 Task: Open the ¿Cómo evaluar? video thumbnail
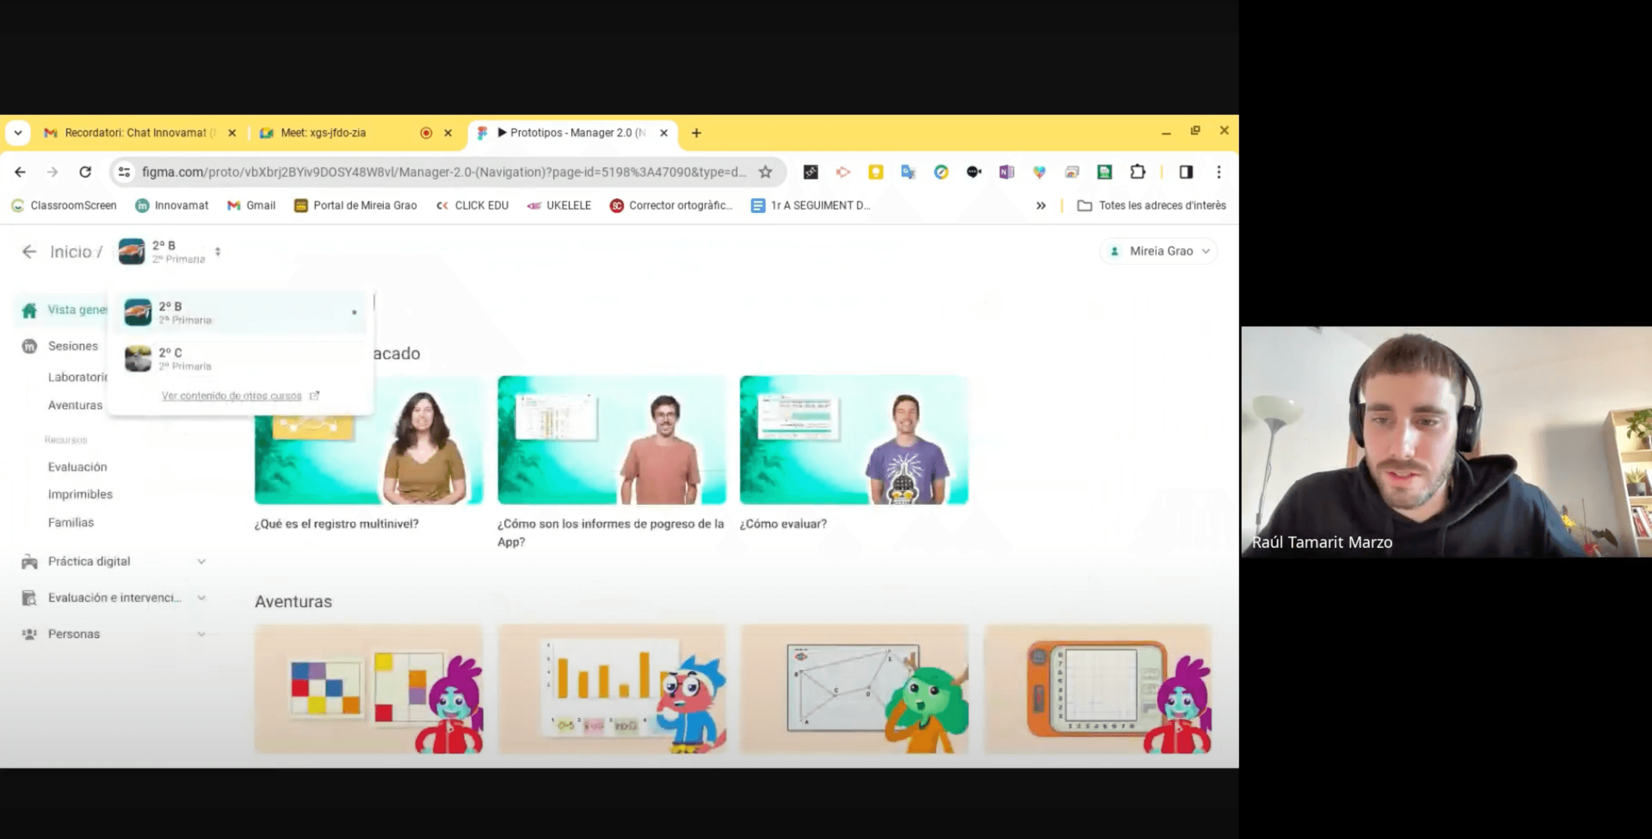854,440
